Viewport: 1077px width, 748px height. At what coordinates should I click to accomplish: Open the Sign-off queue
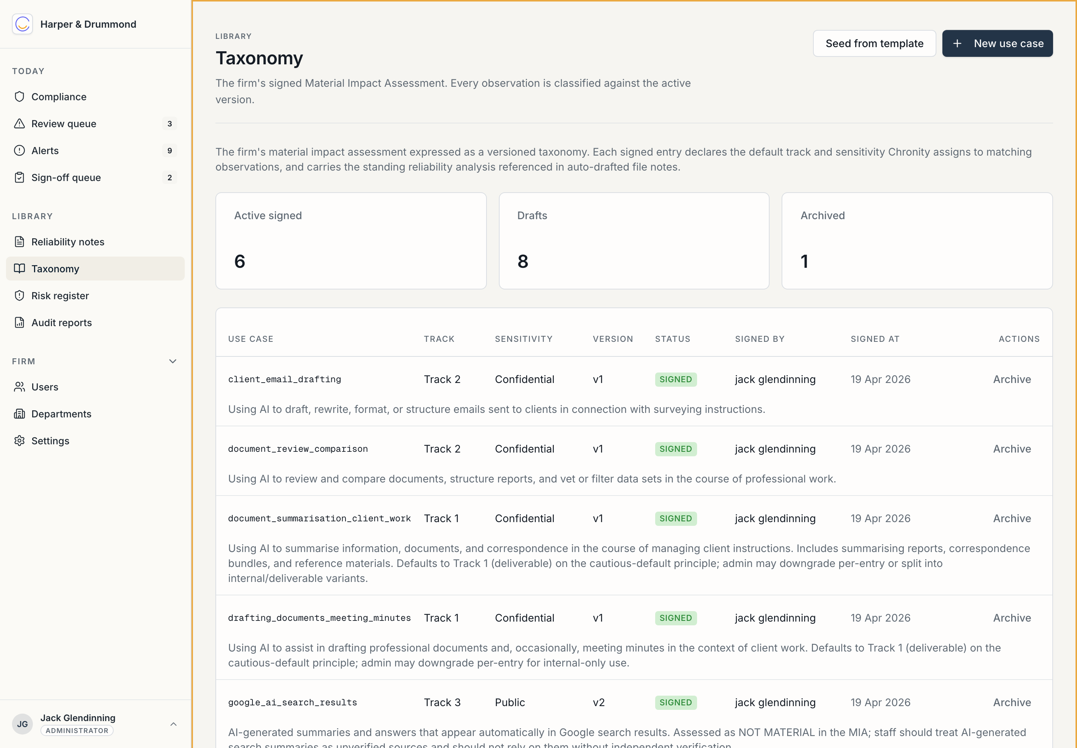[x=95, y=178]
